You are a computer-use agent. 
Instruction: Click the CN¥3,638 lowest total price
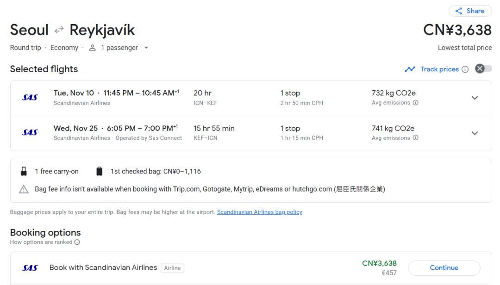(x=457, y=30)
